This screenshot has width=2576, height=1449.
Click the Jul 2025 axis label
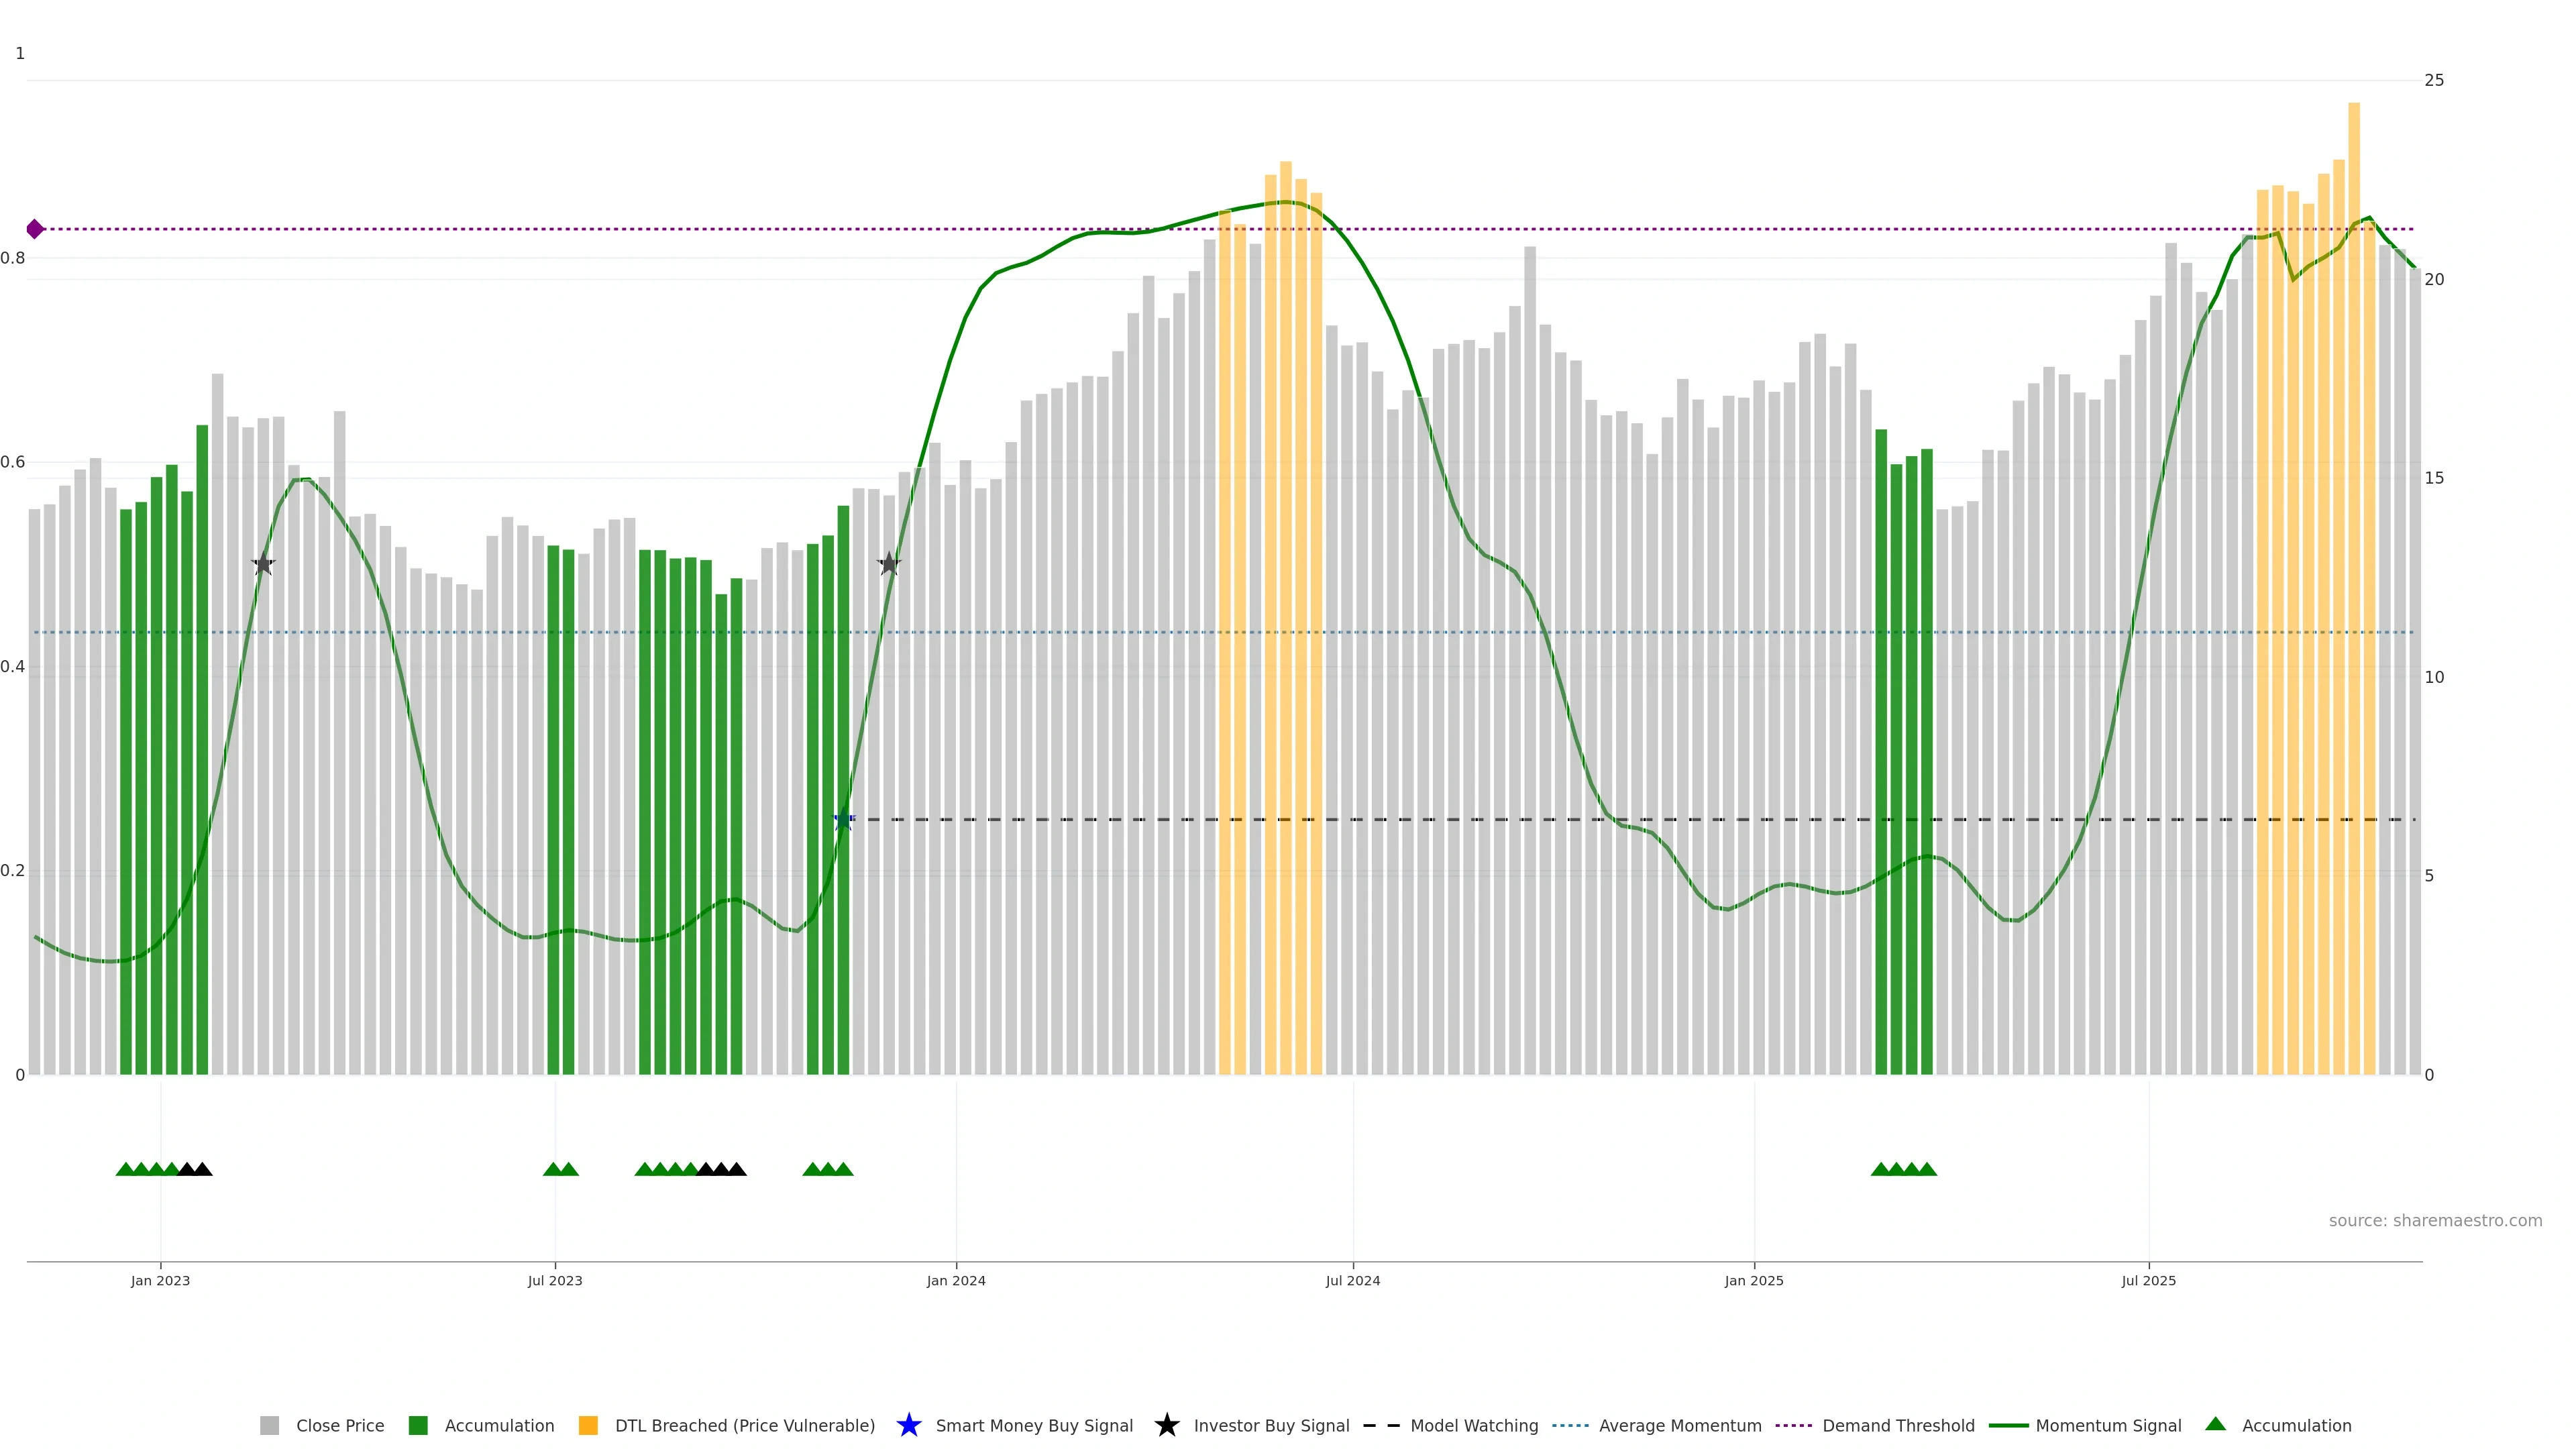[2148, 1280]
